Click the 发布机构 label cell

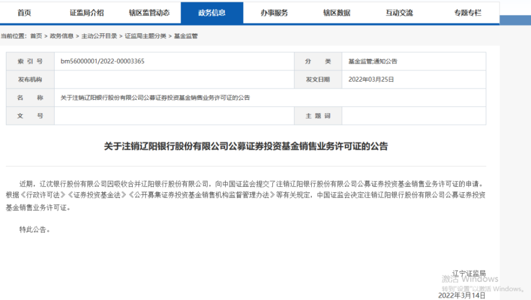pyautogui.click(x=30, y=80)
